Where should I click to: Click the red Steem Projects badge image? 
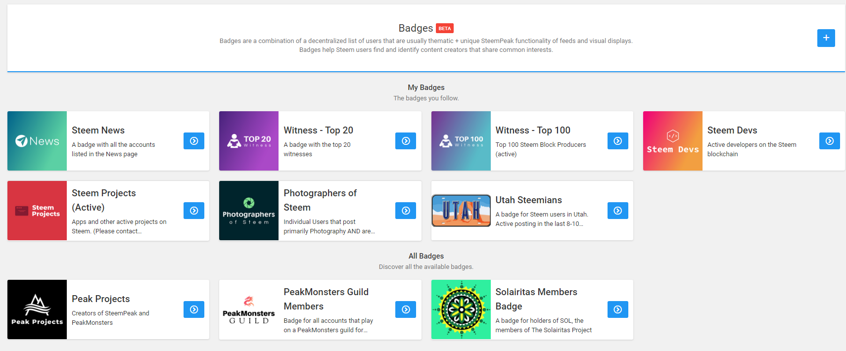click(x=37, y=211)
